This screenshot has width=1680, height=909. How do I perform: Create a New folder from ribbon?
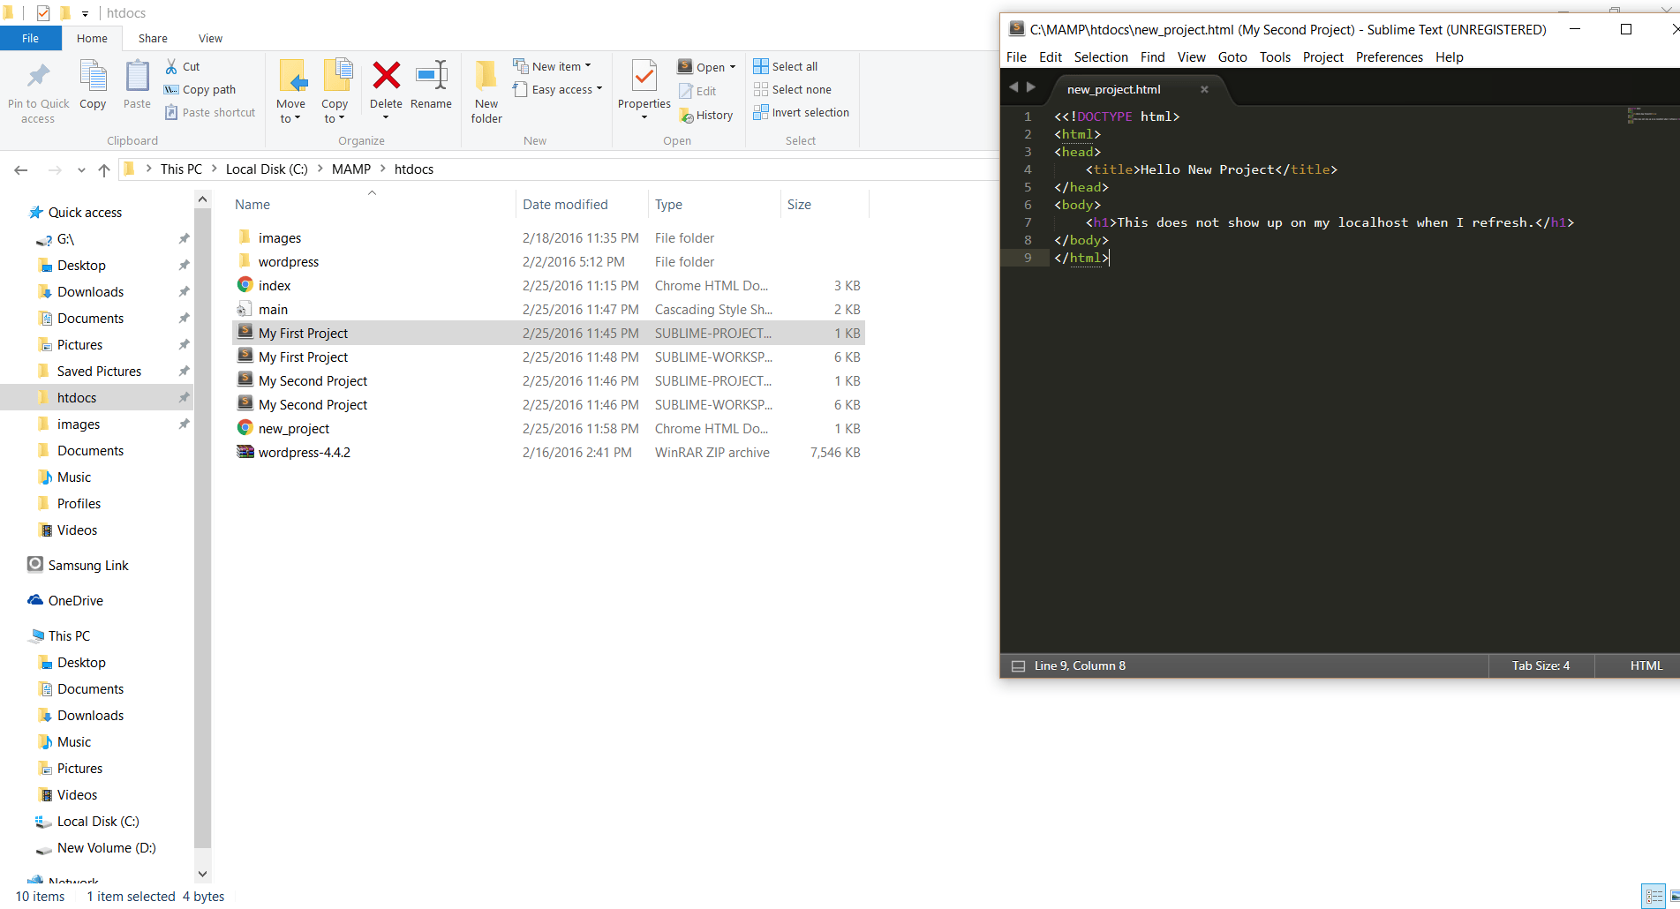point(486,92)
